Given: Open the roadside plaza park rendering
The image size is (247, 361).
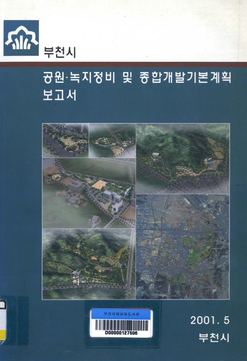Looking at the screenshot, I should coord(66,141).
